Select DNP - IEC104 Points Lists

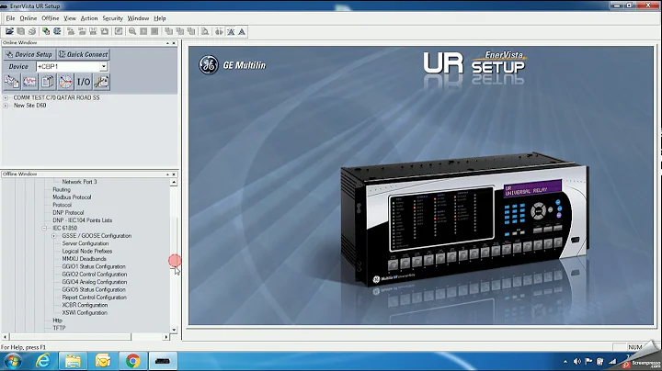[83, 220]
